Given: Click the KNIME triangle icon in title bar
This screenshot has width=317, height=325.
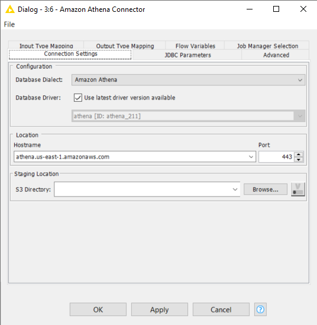Looking at the screenshot, I should coord(9,9).
